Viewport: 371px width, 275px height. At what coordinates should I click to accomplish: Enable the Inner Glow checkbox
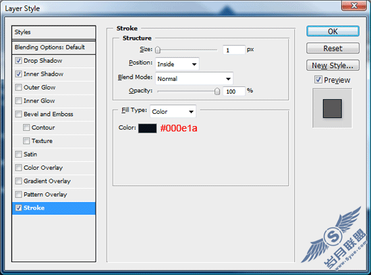coord(18,101)
